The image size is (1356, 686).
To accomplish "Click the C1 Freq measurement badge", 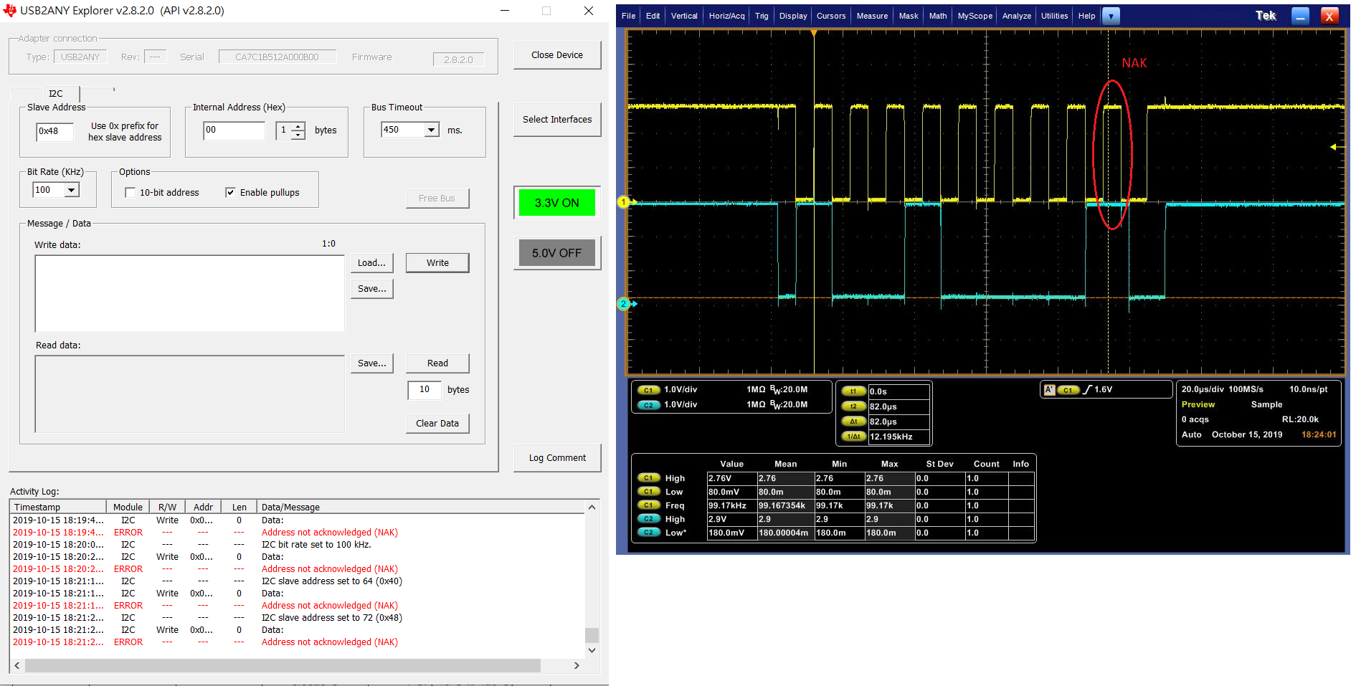I will (x=648, y=505).
